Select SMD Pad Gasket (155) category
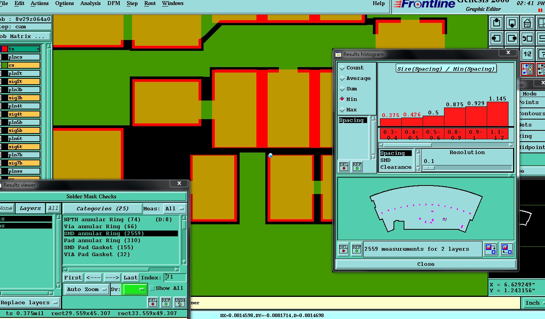Image resolution: width=545 pixels, height=319 pixels. 99,248
